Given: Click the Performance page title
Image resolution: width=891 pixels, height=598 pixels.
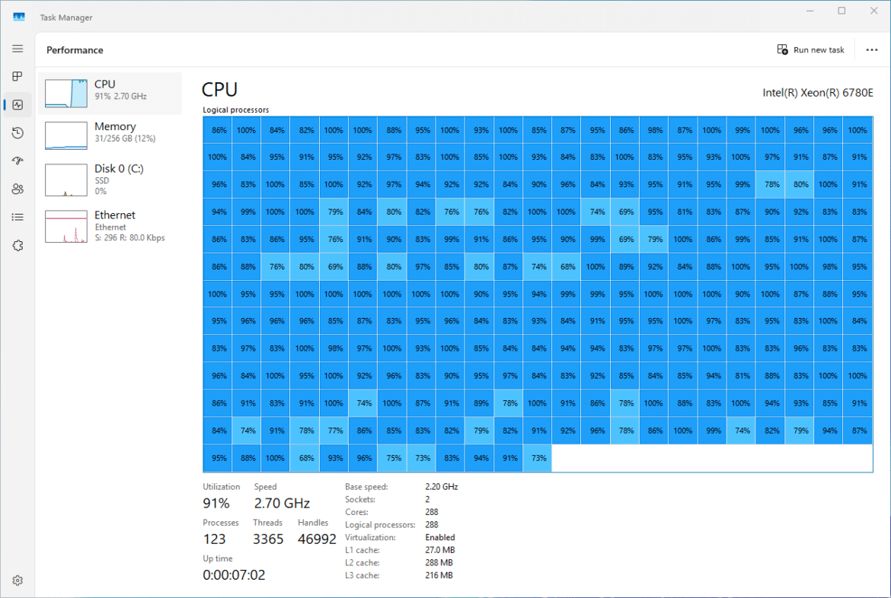Looking at the screenshot, I should click(75, 50).
